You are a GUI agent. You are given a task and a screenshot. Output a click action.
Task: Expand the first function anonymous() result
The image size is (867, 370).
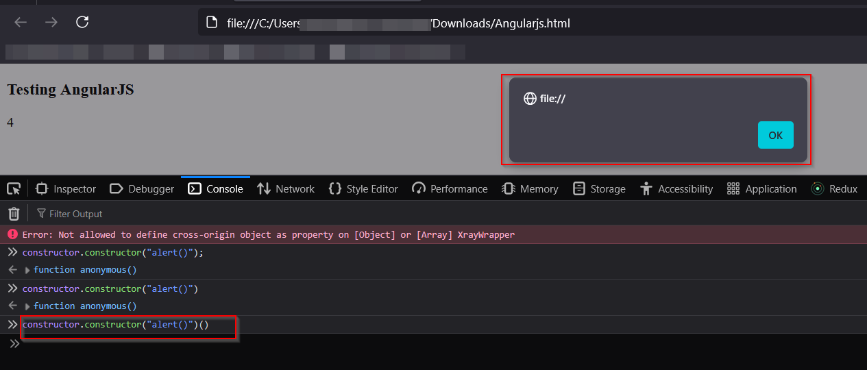27,270
